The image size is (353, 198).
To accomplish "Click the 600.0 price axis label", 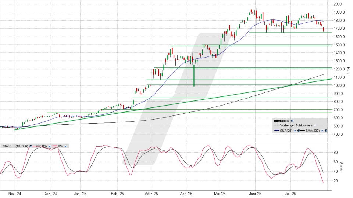I will pyautogui.click(x=338, y=118).
